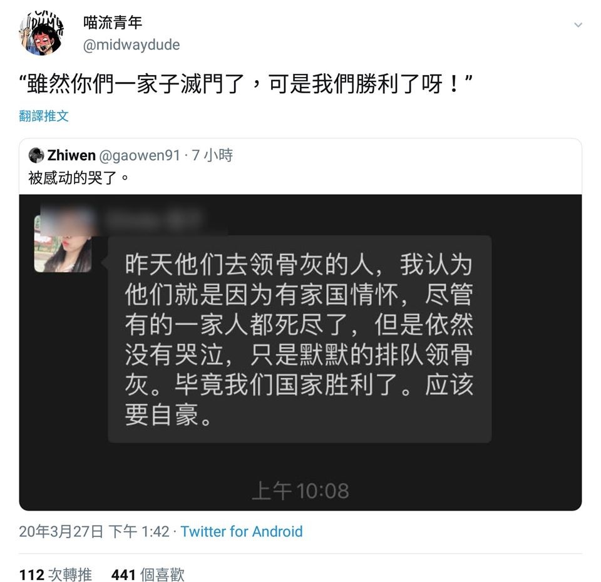Click the 20年3月27日 下午 1:42 timestamp
This screenshot has width=601, height=582.
94,531
